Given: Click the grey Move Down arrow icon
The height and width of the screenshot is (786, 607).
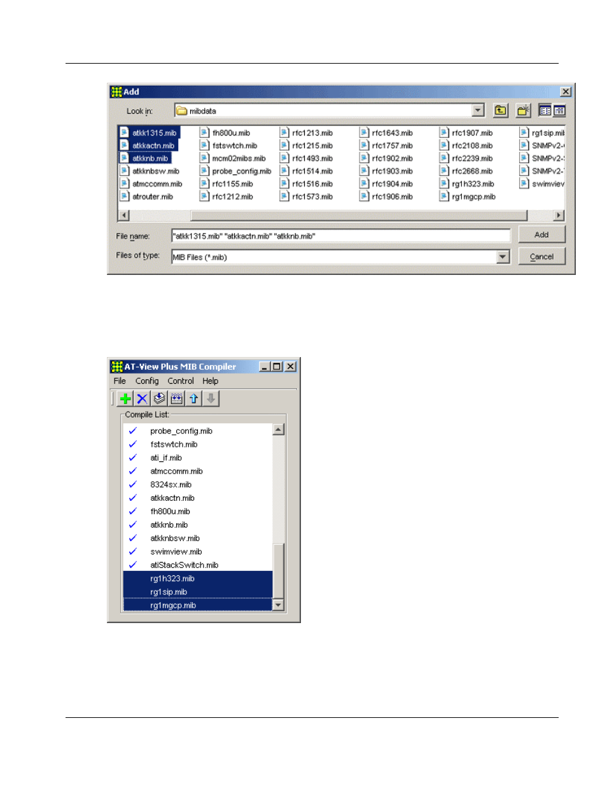Looking at the screenshot, I should (211, 398).
